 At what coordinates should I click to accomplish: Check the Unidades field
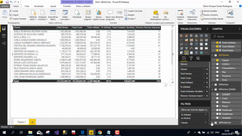[217, 118]
